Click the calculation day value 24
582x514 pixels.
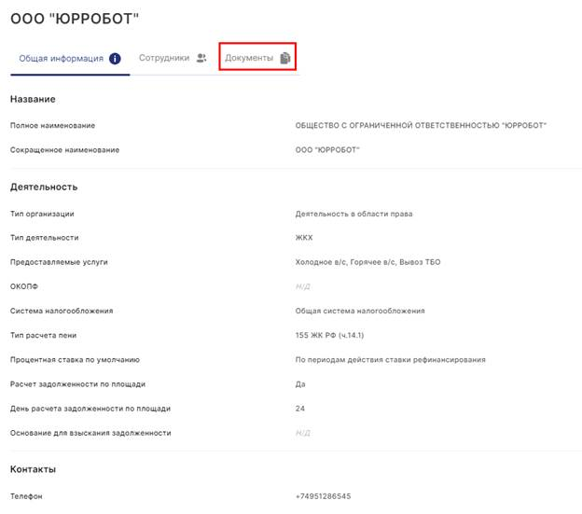[x=300, y=409]
